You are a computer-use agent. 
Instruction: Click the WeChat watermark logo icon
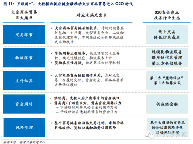tap(154, 135)
